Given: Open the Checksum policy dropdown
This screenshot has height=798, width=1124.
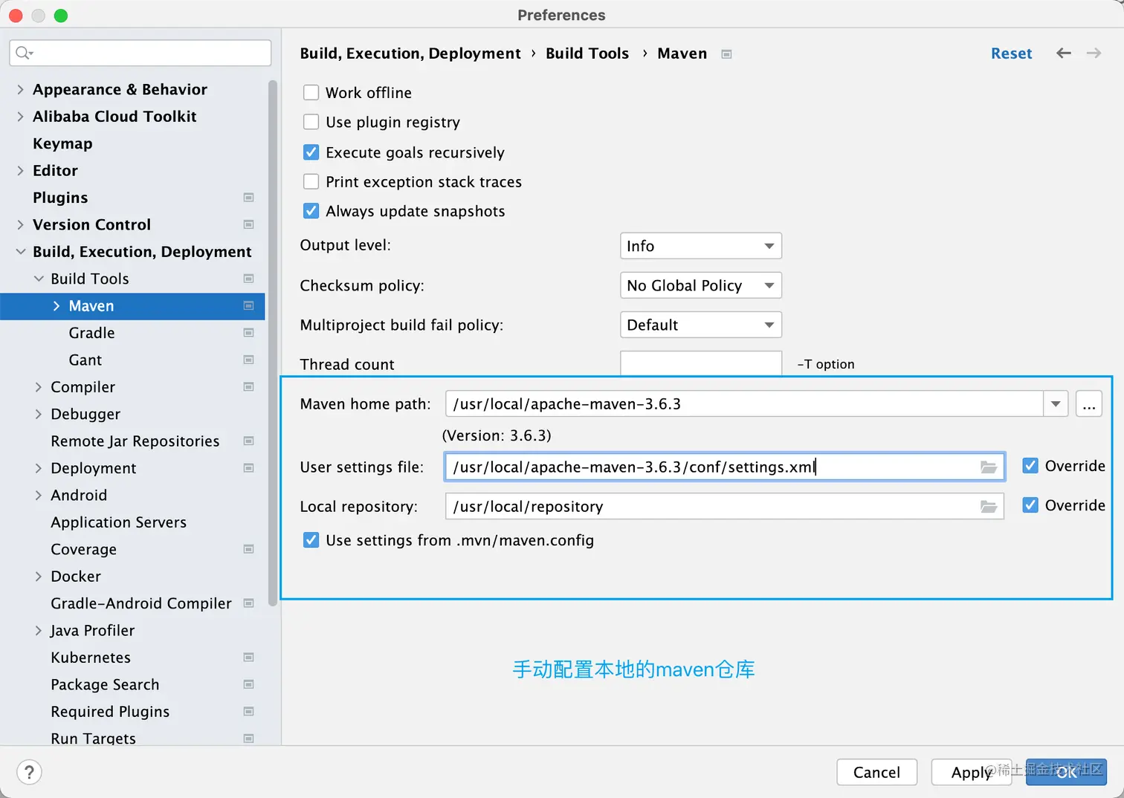Looking at the screenshot, I should point(700,285).
